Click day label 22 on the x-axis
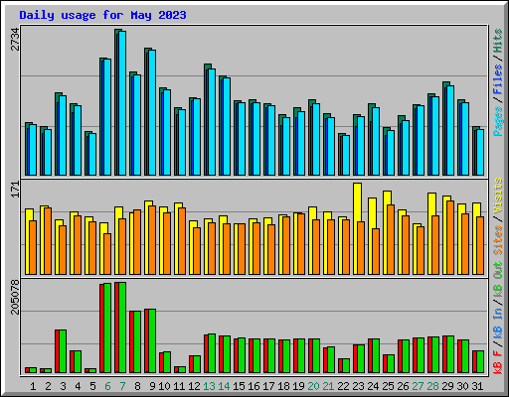This screenshot has width=509, height=397. coord(343,386)
